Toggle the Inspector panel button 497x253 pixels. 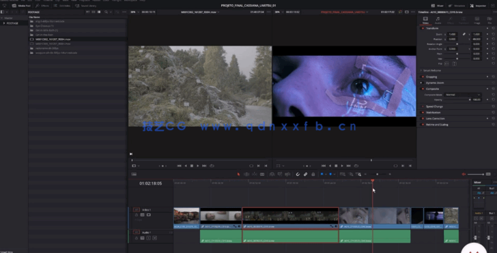coord(478,5)
